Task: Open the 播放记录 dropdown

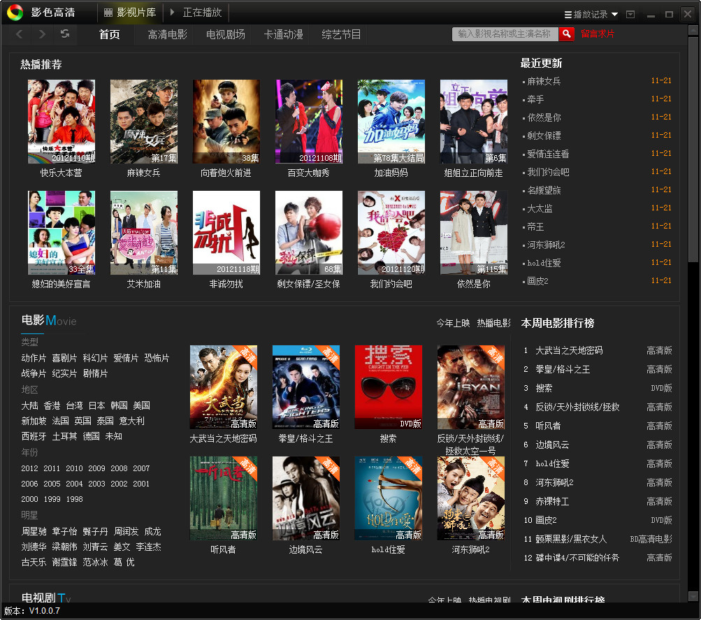Action: coord(591,14)
